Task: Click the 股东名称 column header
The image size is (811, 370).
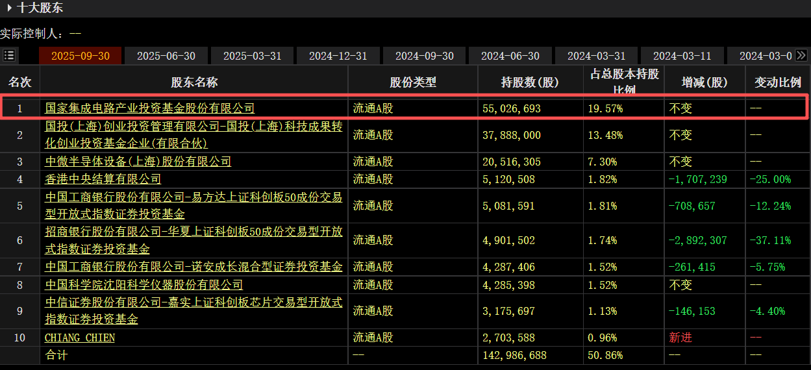Action: pos(194,82)
